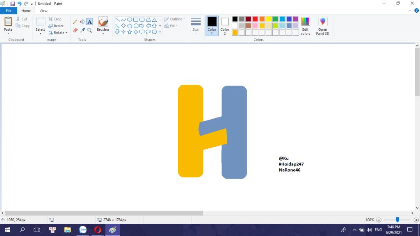
Task: Choose the Rectangle shape
Action: (136, 20)
